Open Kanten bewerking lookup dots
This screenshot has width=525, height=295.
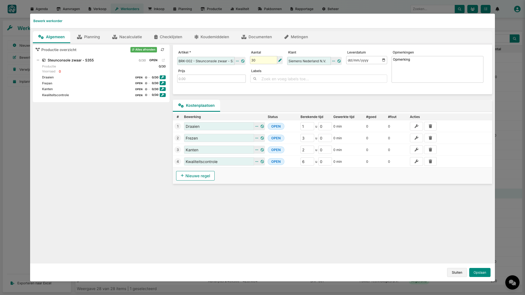coord(257,150)
